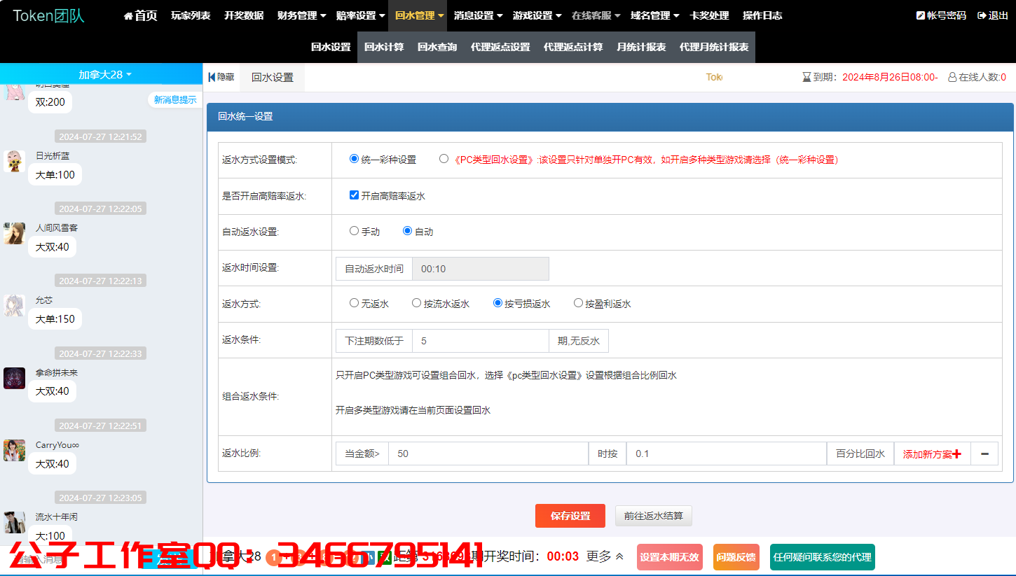Image resolution: width=1016 pixels, height=576 pixels.
Task: Open 加拿大28 game selector dropdown
Action: point(105,74)
